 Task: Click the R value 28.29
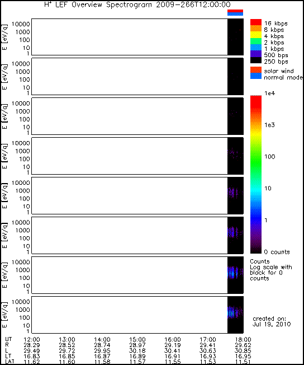[32, 345]
